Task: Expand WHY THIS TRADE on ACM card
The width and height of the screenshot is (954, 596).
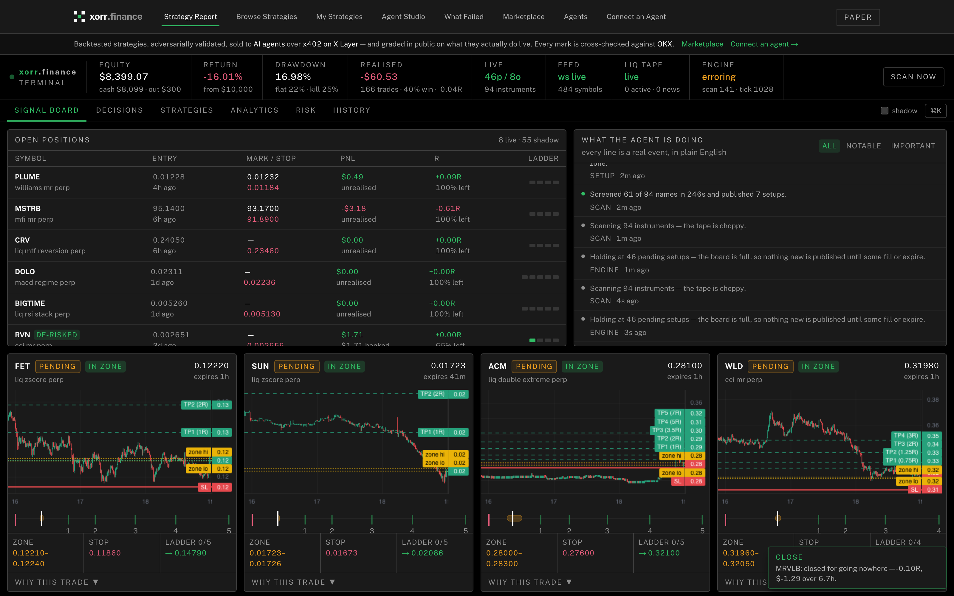Action: pos(530,582)
